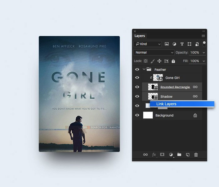Click Gone Girl layer thumbnail
This screenshot has width=219, height=187.
point(158,78)
